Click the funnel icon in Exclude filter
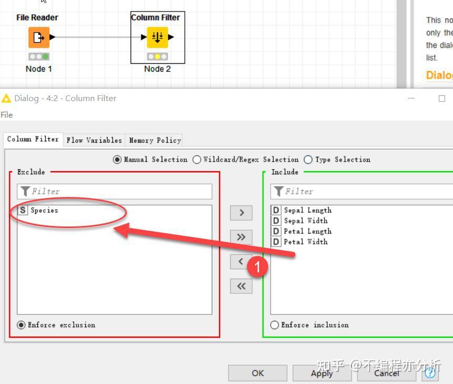This screenshot has width=453, height=384. coord(25,191)
